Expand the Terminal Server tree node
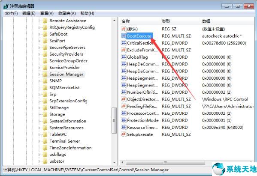This screenshot has height=176, width=257. pyautogui.click(x=39, y=141)
